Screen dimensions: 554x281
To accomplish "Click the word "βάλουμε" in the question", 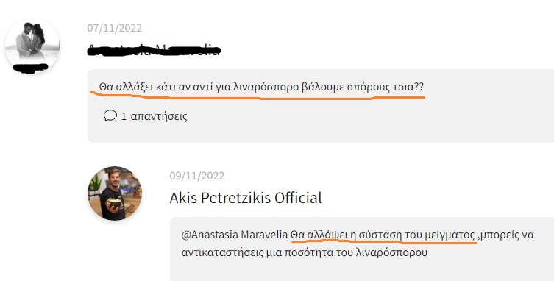I will (x=323, y=87).
